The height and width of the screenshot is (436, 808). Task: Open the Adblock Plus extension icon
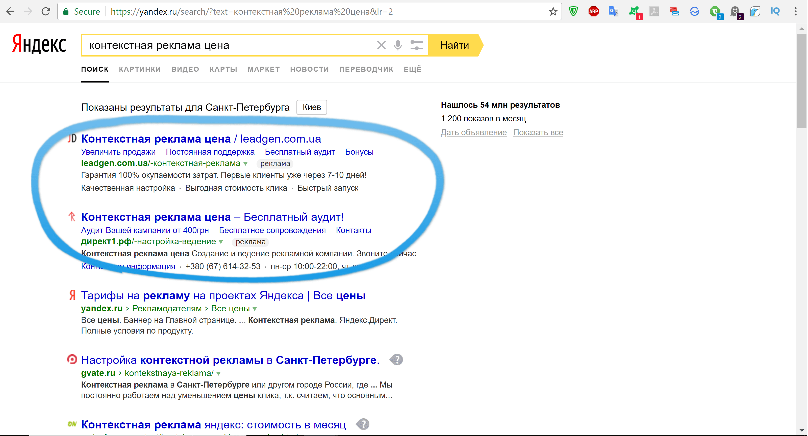point(593,12)
